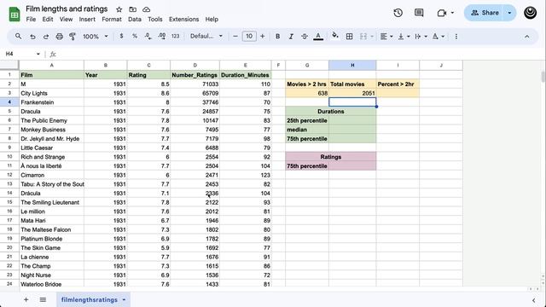Print the spreadsheet

point(59,36)
